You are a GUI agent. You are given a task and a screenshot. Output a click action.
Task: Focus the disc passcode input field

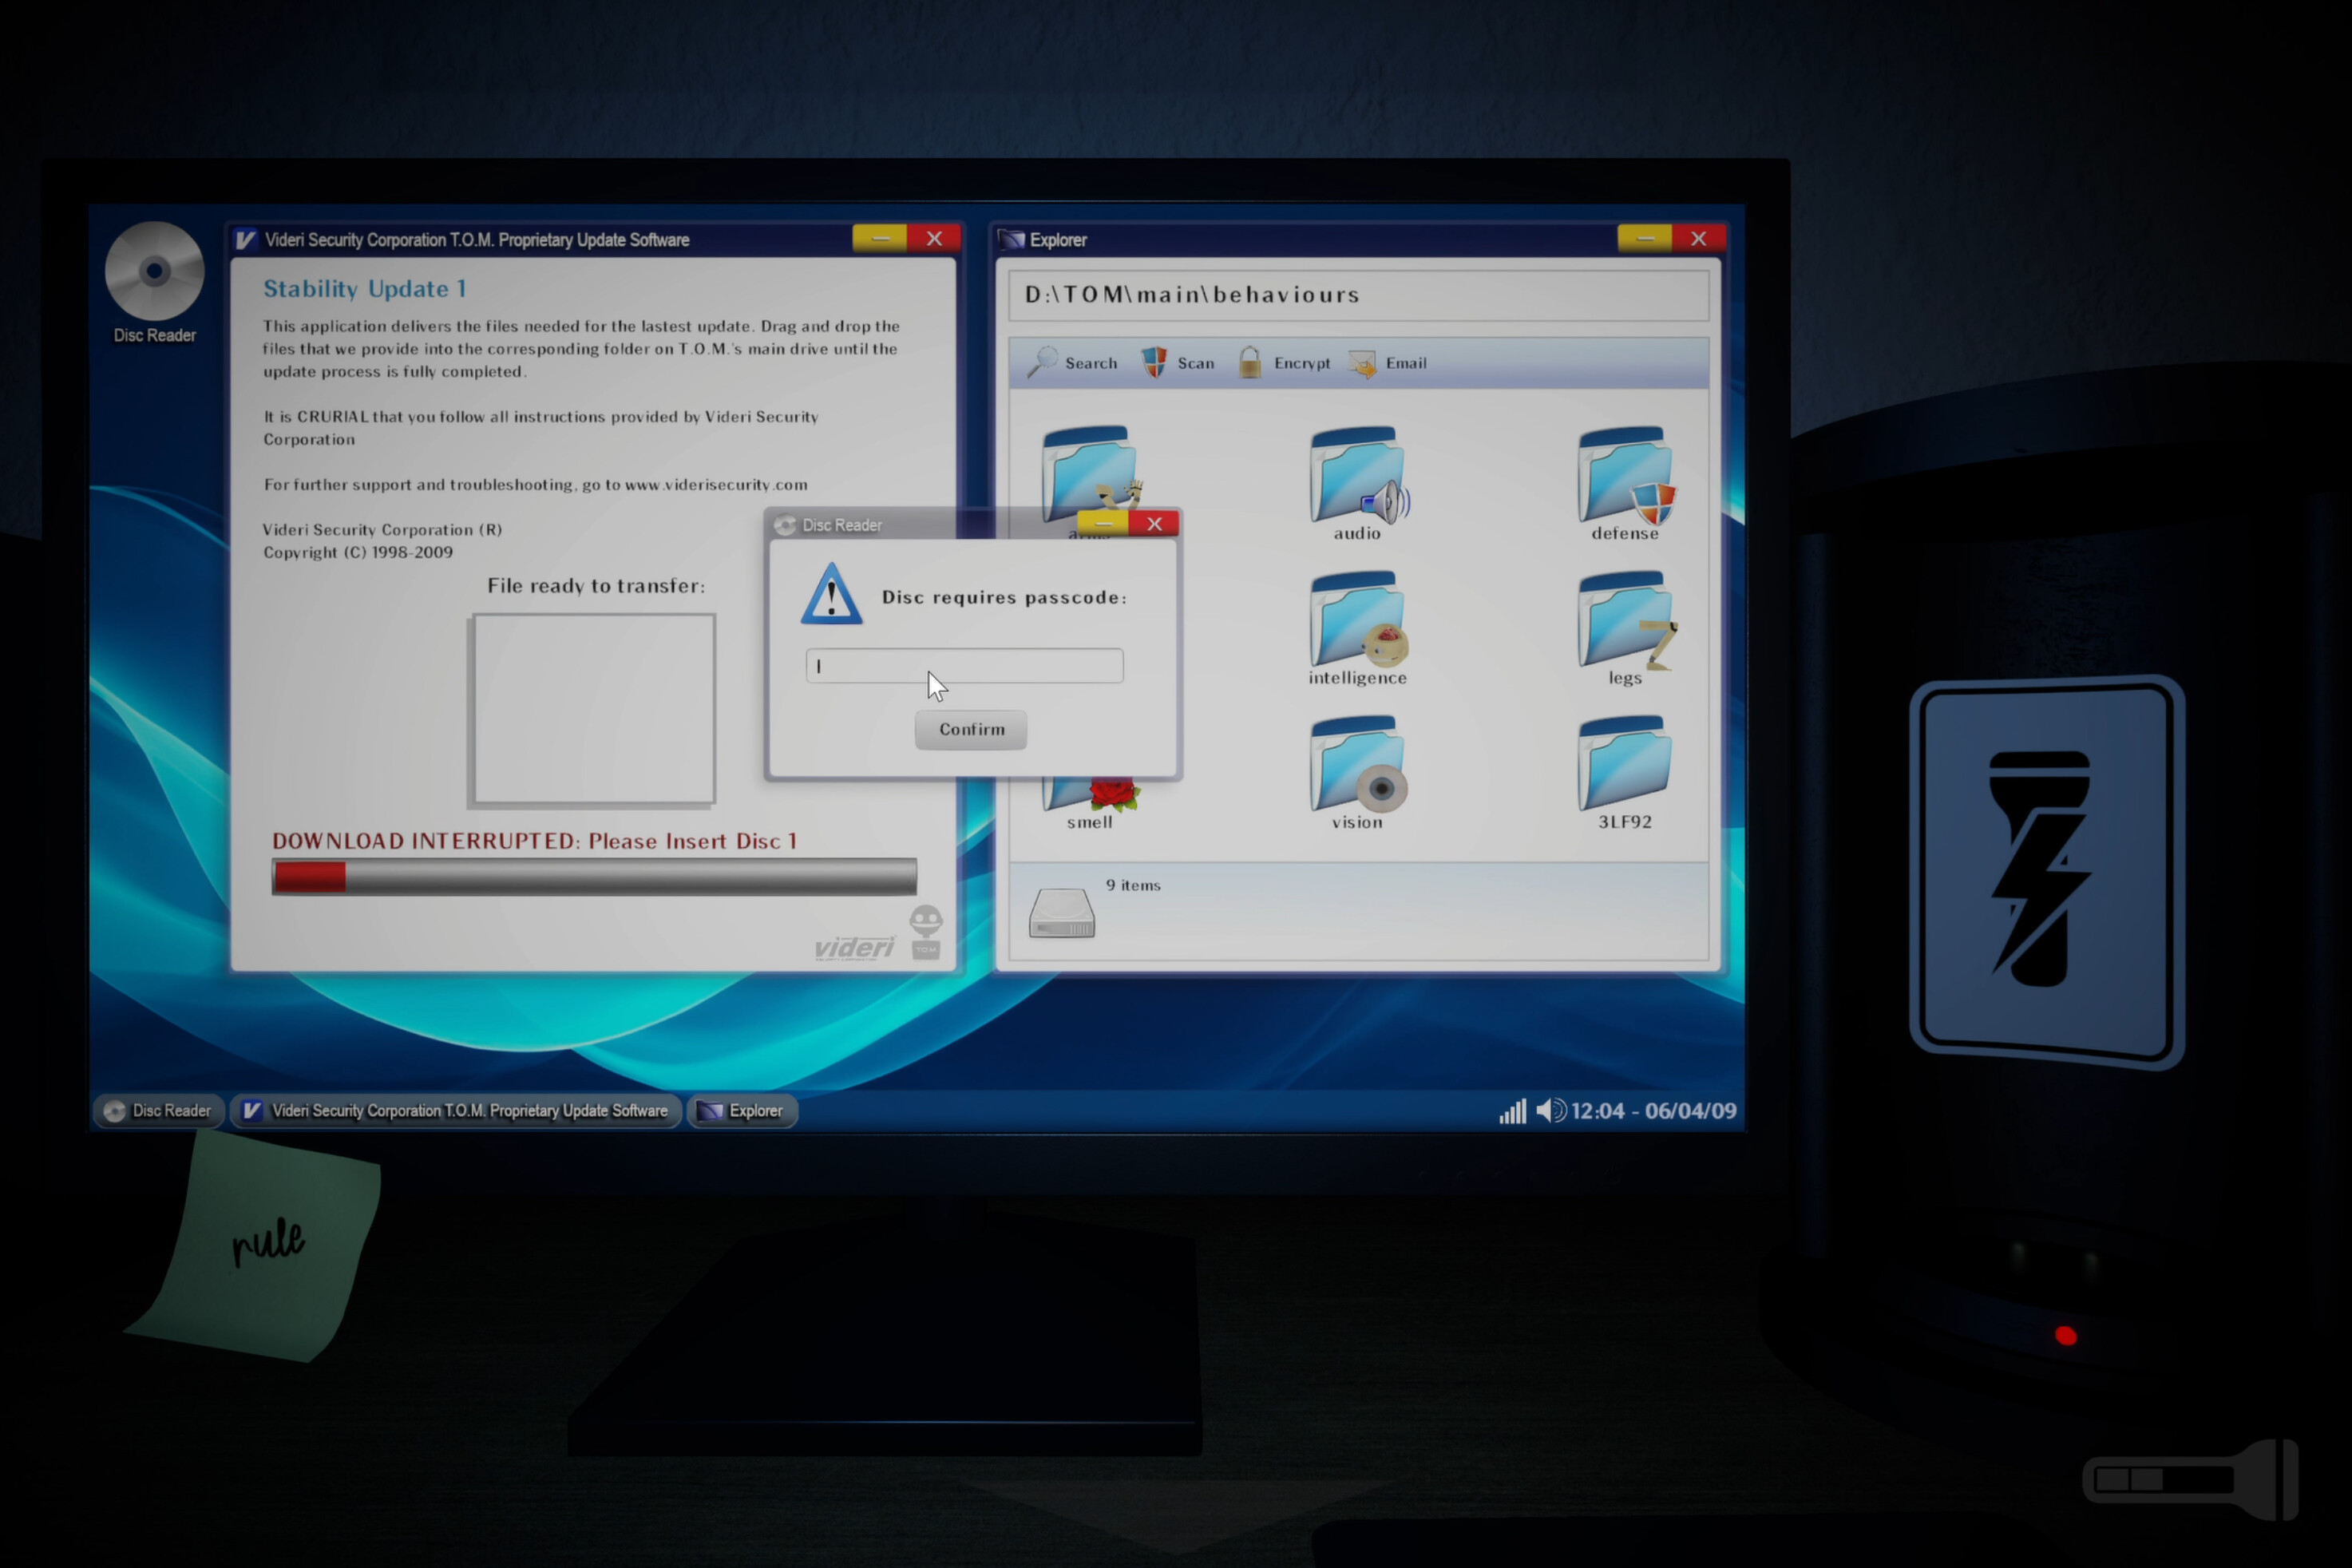click(963, 665)
